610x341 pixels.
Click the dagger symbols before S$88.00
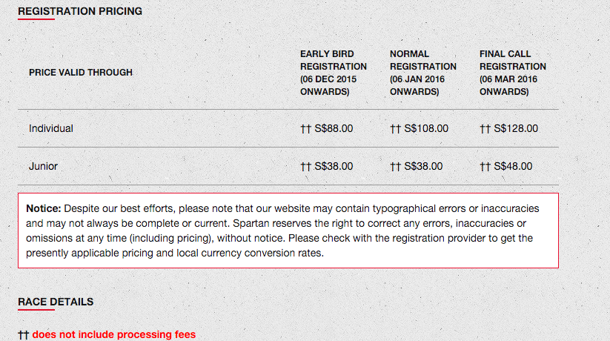pyautogui.click(x=306, y=129)
